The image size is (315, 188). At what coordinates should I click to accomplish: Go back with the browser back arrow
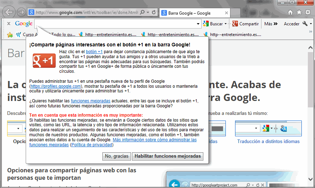(9, 12)
